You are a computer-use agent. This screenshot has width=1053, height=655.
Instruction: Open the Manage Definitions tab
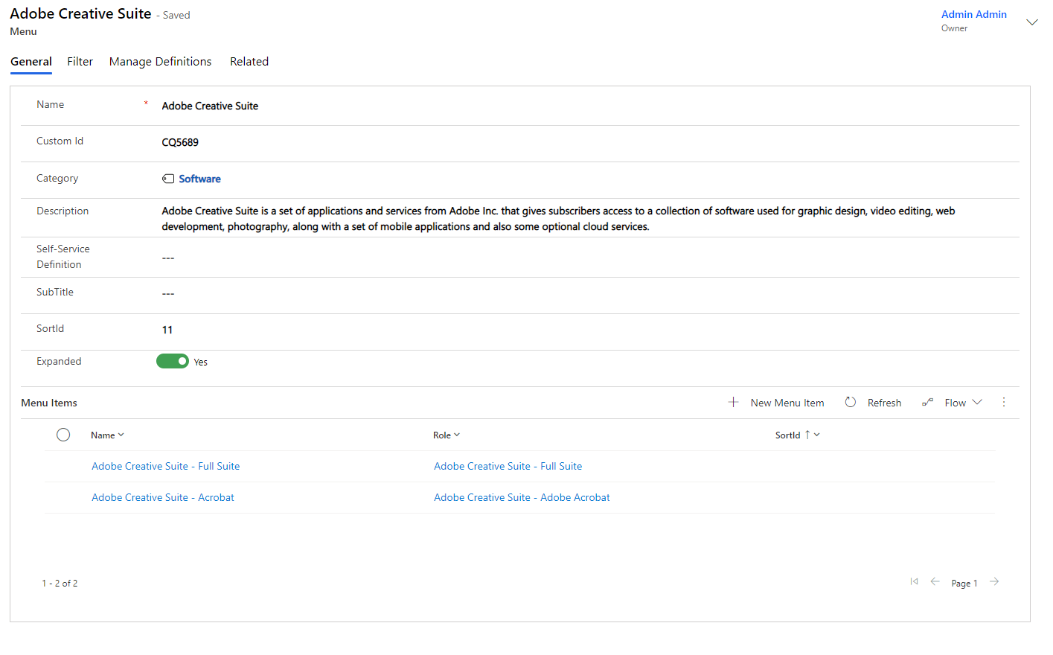pyautogui.click(x=160, y=62)
